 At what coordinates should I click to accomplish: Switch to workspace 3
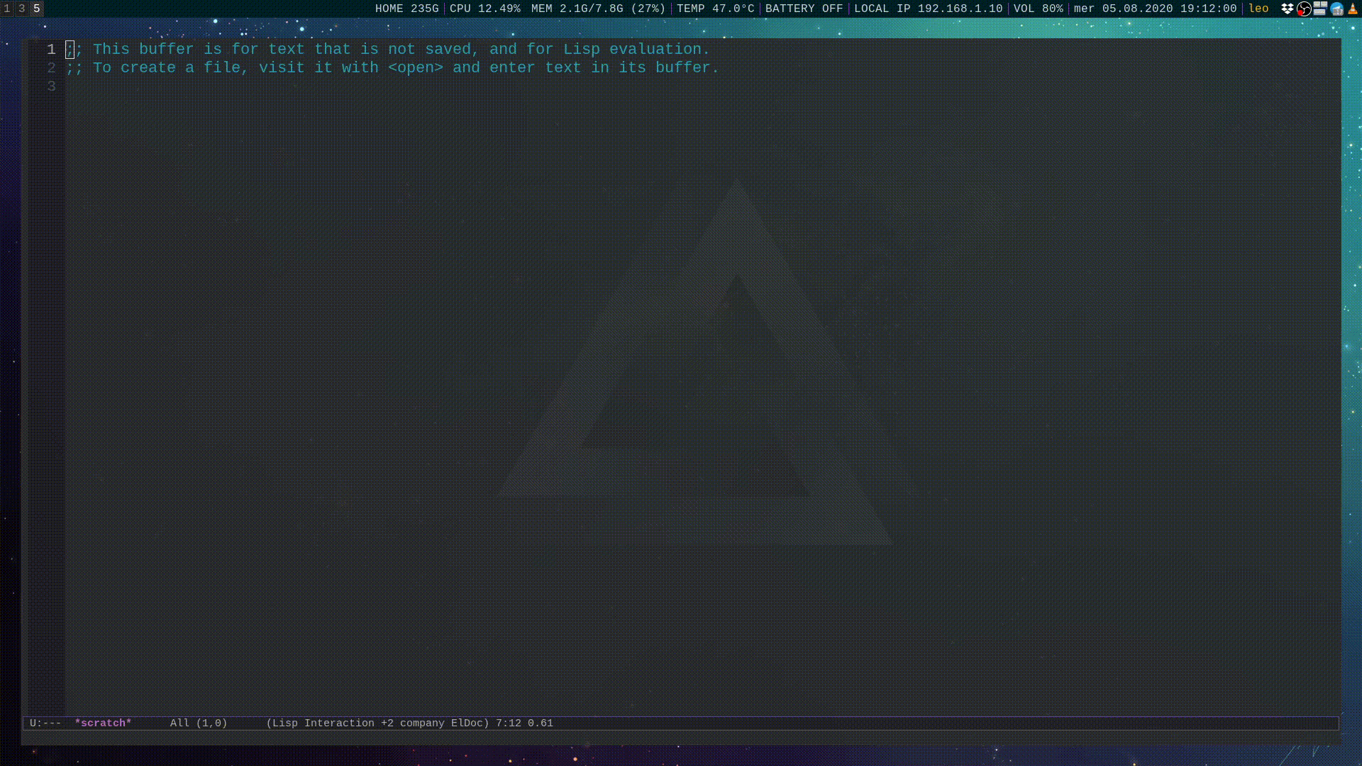pyautogui.click(x=22, y=9)
